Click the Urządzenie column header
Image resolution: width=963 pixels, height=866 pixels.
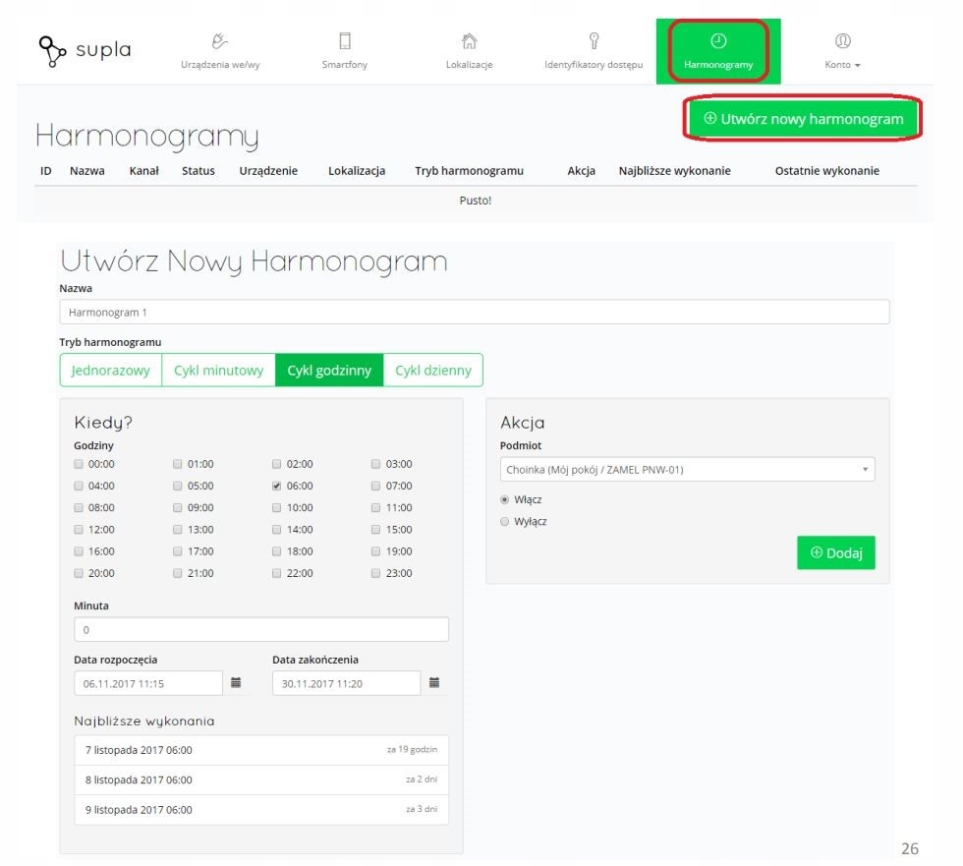coord(268,171)
